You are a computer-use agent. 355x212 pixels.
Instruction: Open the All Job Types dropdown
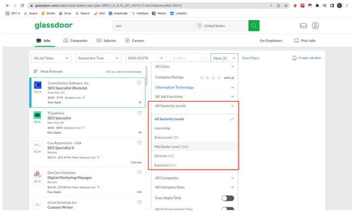pos(51,58)
